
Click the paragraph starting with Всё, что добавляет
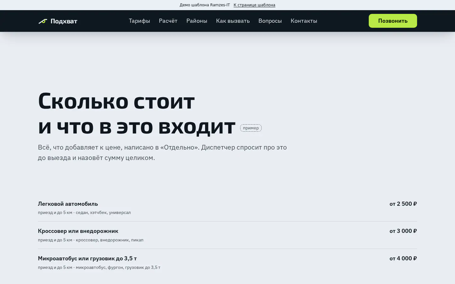(x=162, y=152)
